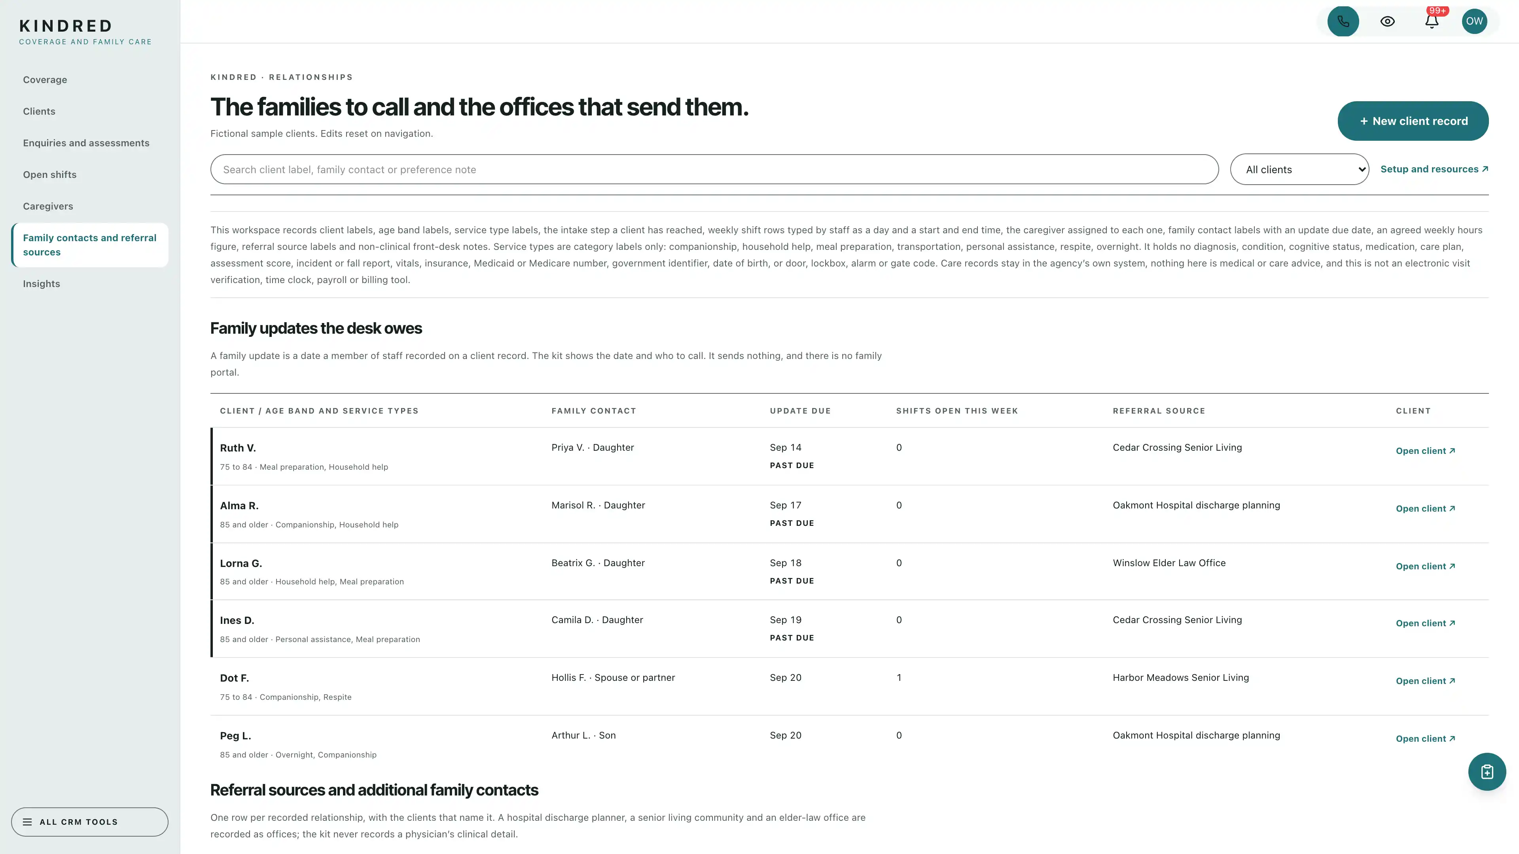Focus the client search field
Screen dimensions: 1519x854
[714, 170]
